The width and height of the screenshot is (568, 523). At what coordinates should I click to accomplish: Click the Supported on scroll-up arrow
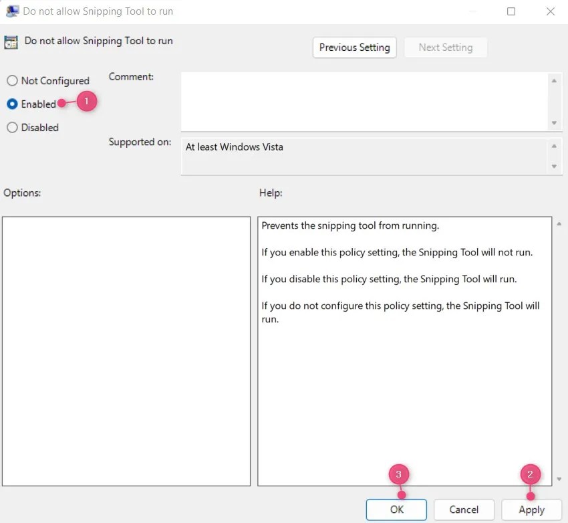pos(555,144)
